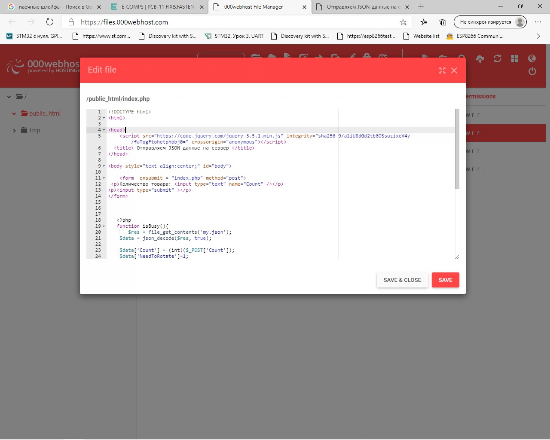550x440 pixels.
Task: Collapse the public_html folder node
Action: (x=14, y=114)
